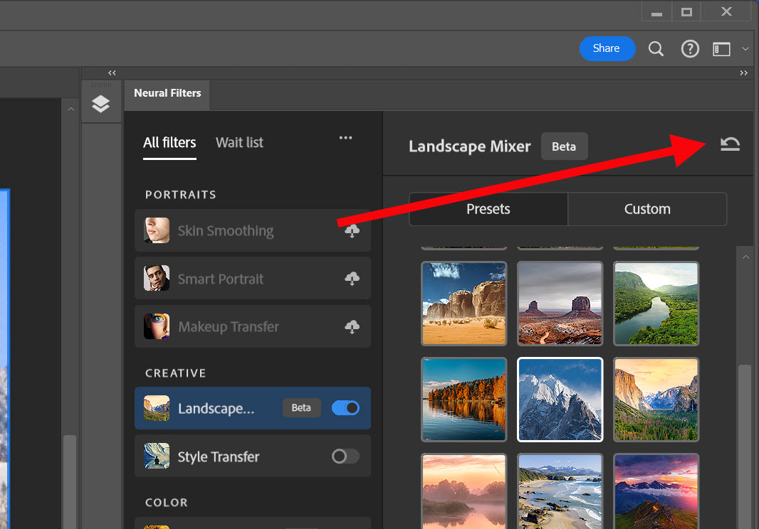Click the Landscape Mixer filter thumbnail icon

pyautogui.click(x=157, y=408)
